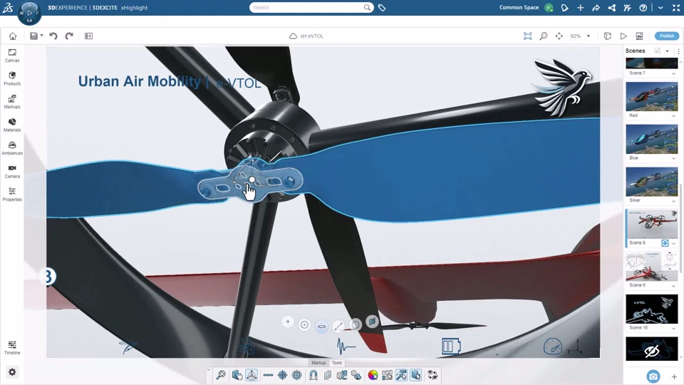Viewport: 684px width, 385px height.
Task: Toggle the 3D manipulator robot tool
Action: [252, 375]
